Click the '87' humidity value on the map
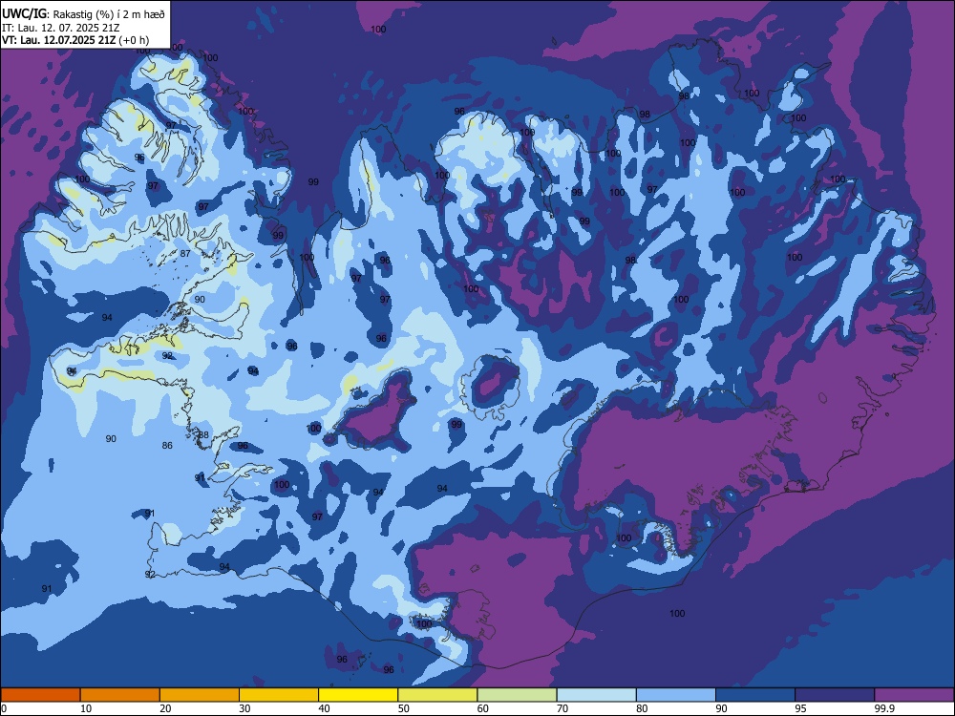Image resolution: width=955 pixels, height=716 pixels. (186, 253)
